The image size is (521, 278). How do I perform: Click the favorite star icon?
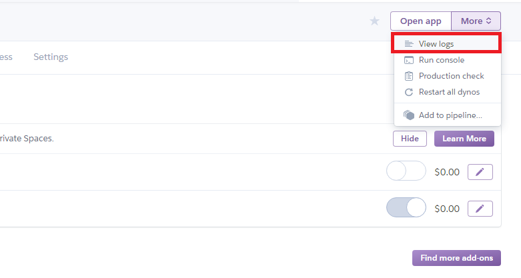(x=374, y=21)
